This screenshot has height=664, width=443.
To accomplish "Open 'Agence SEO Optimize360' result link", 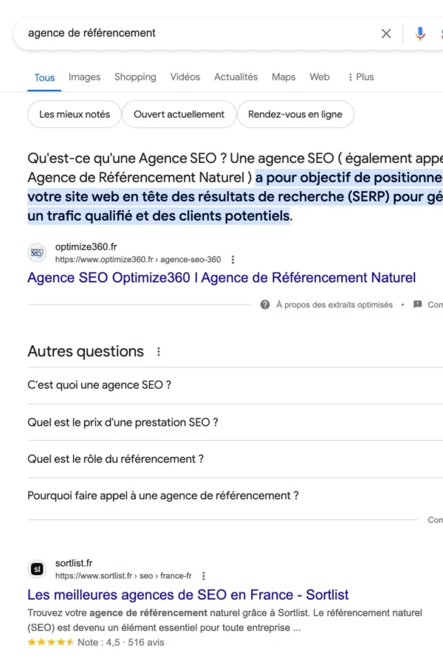I will point(221,278).
